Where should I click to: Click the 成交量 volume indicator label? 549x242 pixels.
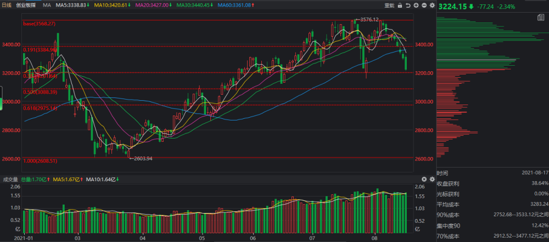[x=9, y=180]
